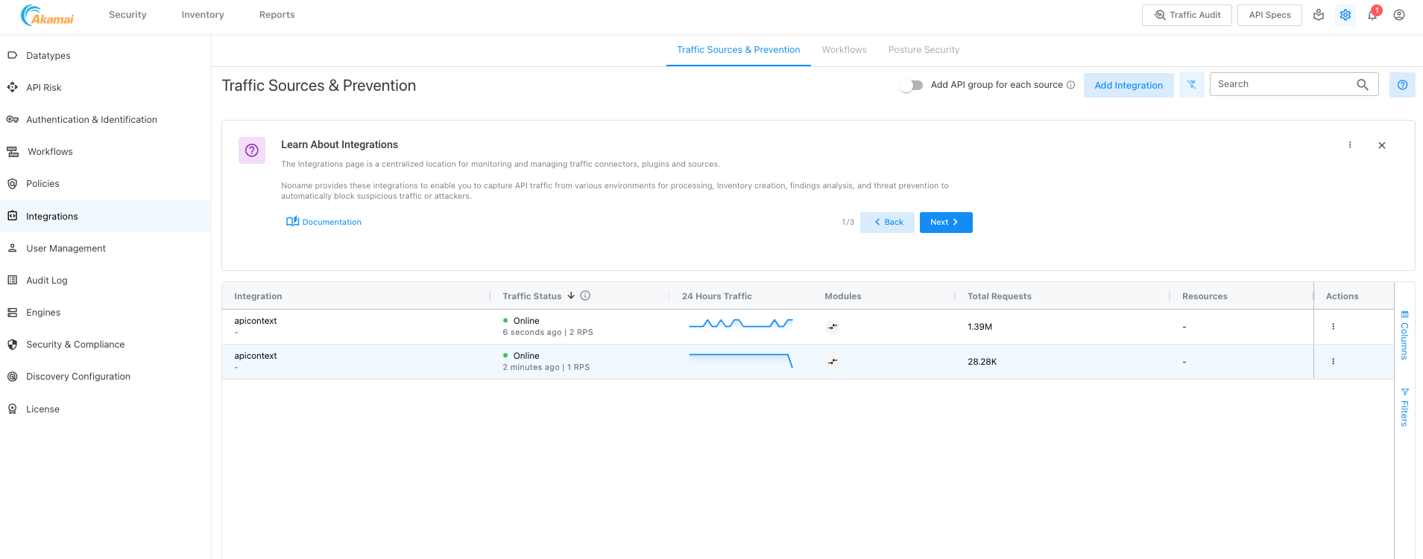
Task: Click the 28.28K total requests value
Action: coord(982,362)
